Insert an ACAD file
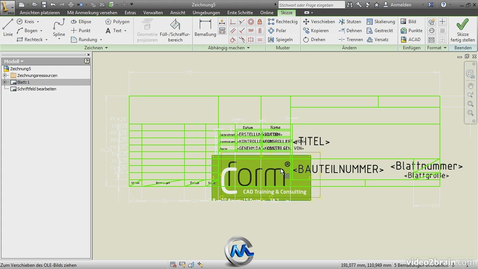The width and height of the screenshot is (478, 269). [x=410, y=40]
